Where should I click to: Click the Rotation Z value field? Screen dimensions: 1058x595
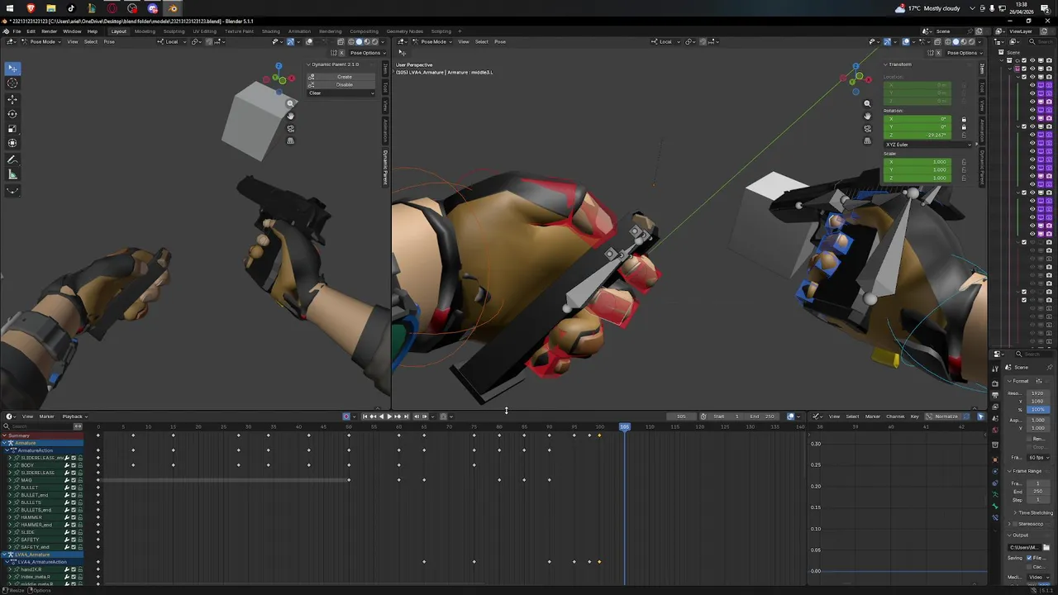click(x=917, y=135)
